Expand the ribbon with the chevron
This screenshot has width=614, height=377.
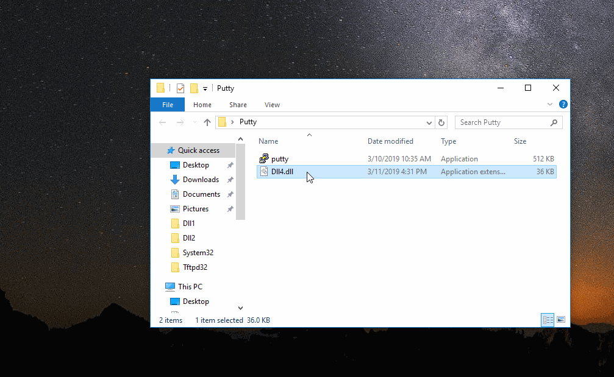(x=550, y=105)
